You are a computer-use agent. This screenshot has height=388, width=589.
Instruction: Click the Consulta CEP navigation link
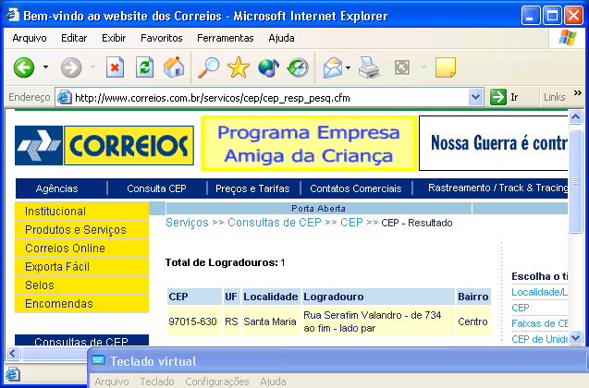tap(156, 188)
